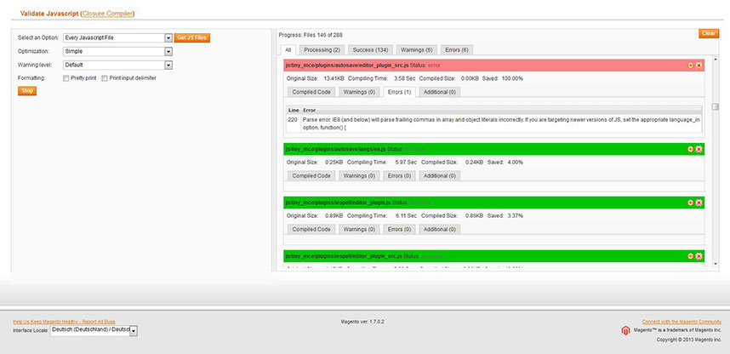
Task: Open Compiled Code tab for autosave/editor_plugin_src.js
Action: point(311,92)
